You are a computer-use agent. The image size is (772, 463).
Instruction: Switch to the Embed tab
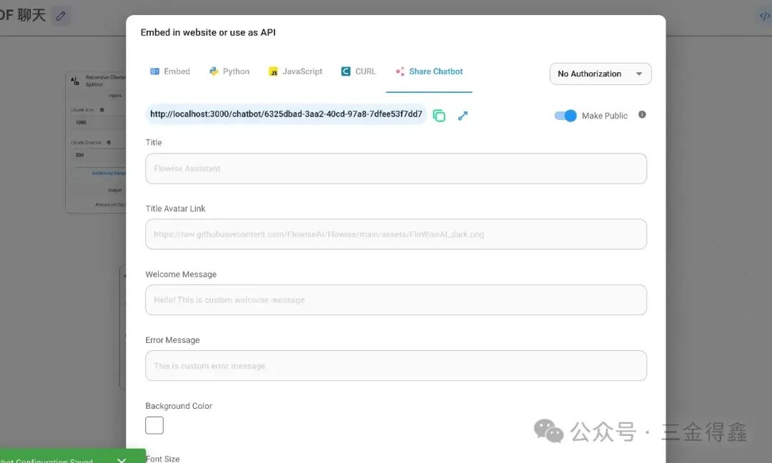(x=169, y=71)
